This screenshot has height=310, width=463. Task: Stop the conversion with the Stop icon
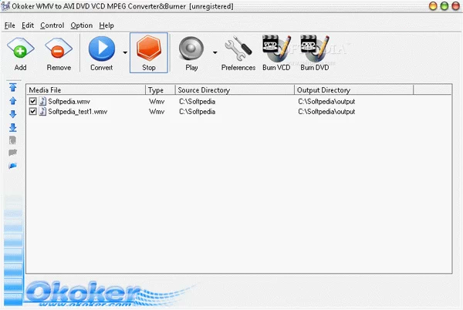(x=148, y=48)
